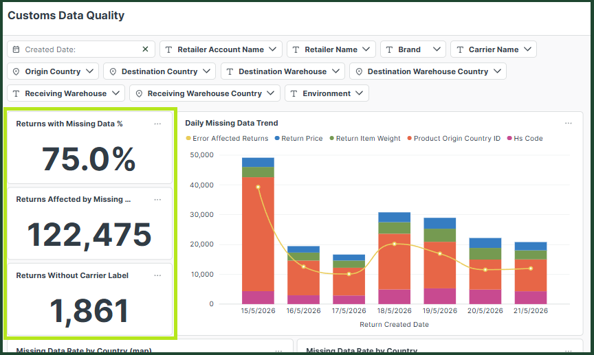Open options menu for Returns Affected by Missing card

click(x=157, y=199)
